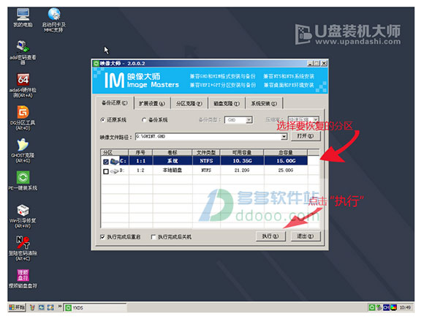Click the 卷标 column header

point(173,152)
